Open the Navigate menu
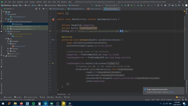 pos(20,2)
